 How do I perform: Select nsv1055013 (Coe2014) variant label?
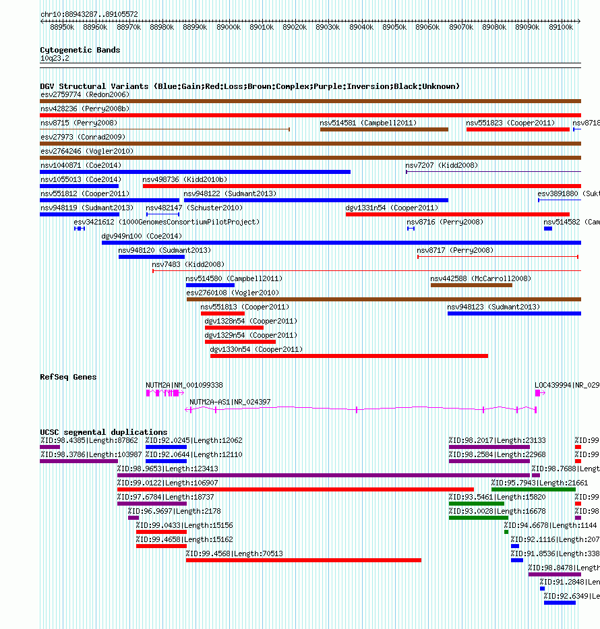tap(81, 179)
